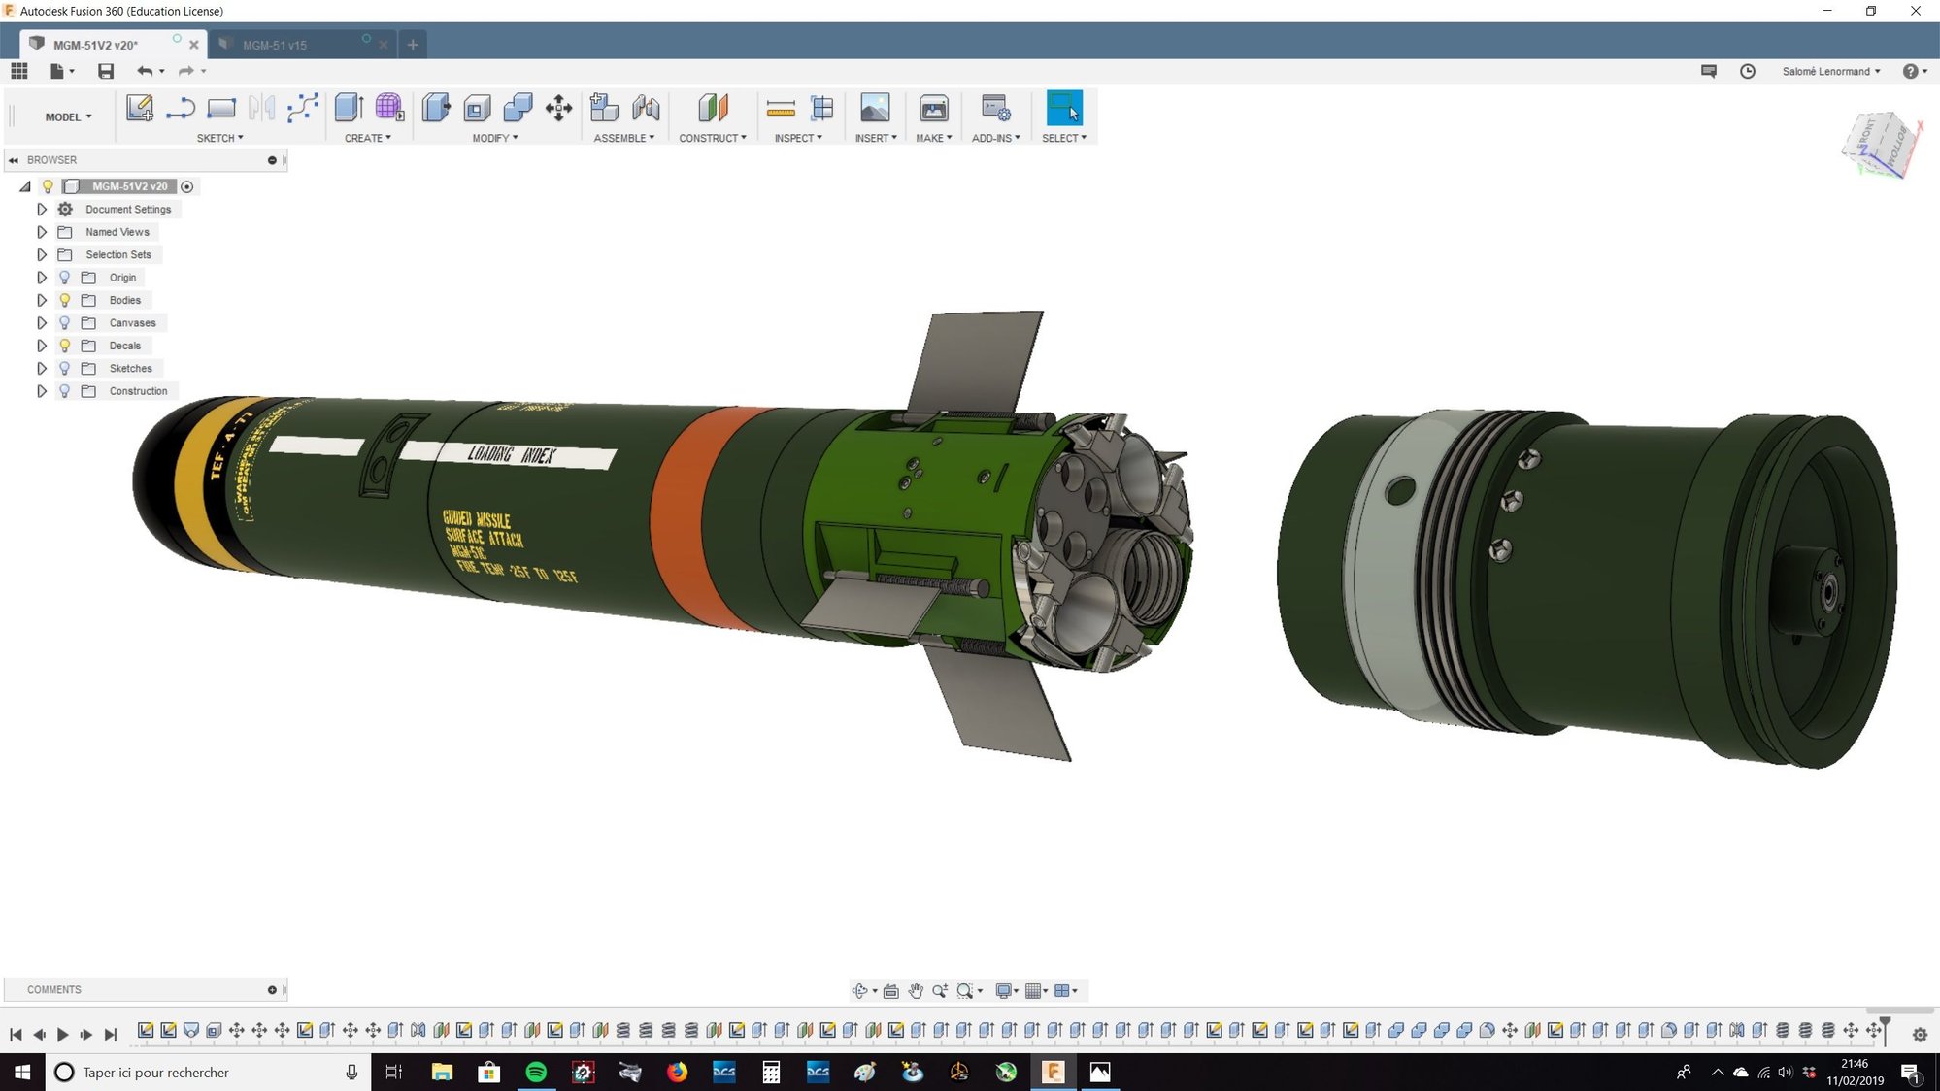Click the Job Status clock icon

[x=1747, y=71]
